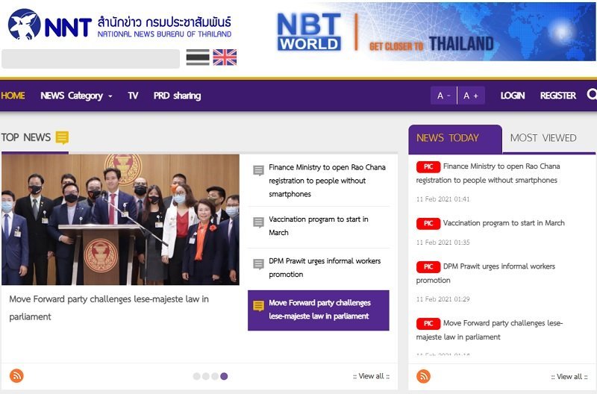Select the first carousel dot indicator
The width and height of the screenshot is (597, 394).
[197, 376]
